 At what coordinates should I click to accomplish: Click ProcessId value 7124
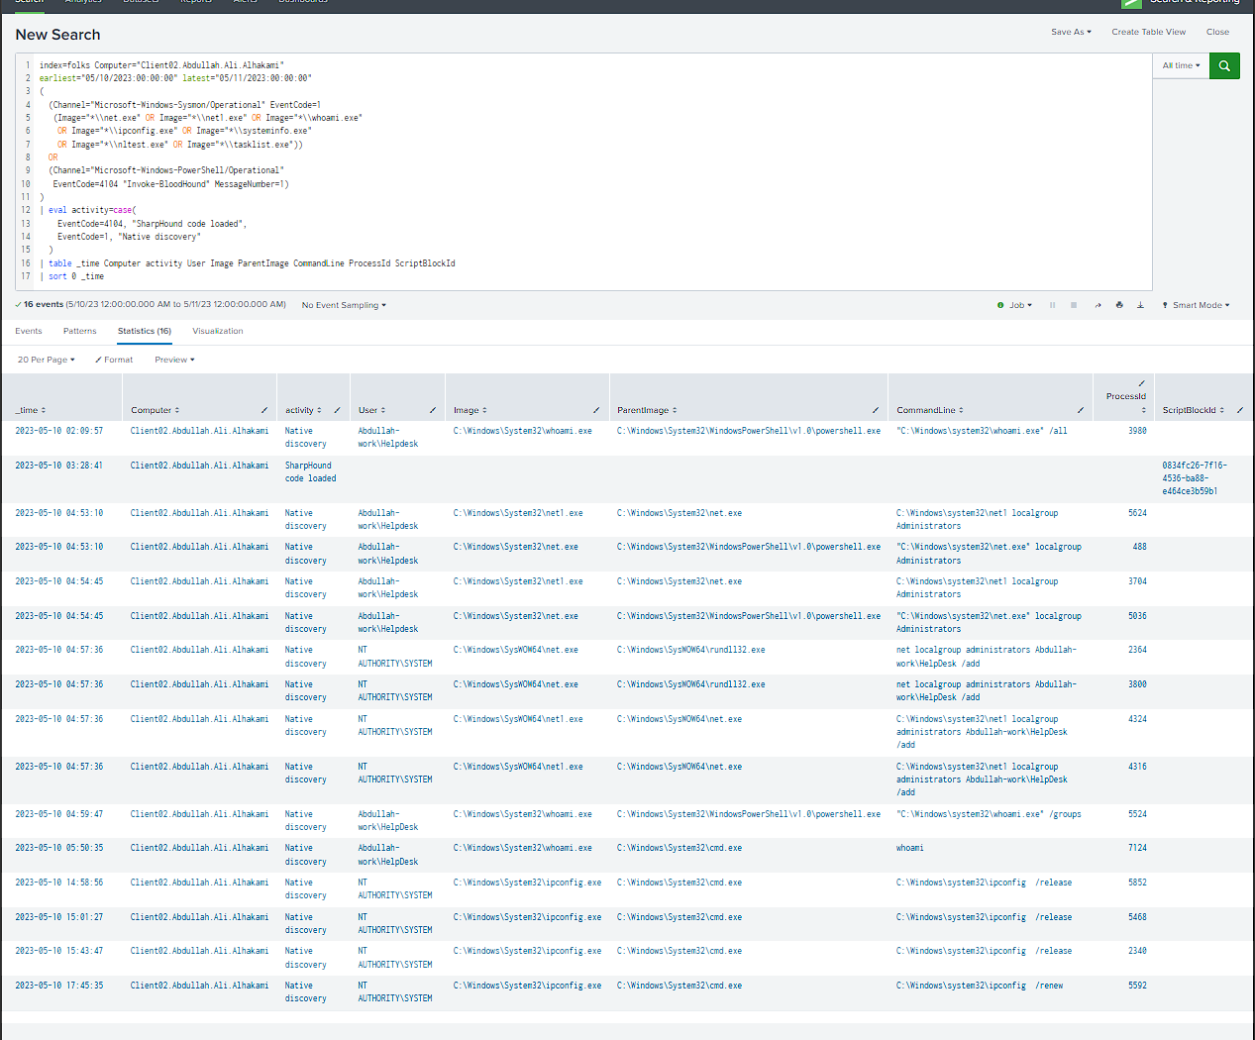point(1137,848)
